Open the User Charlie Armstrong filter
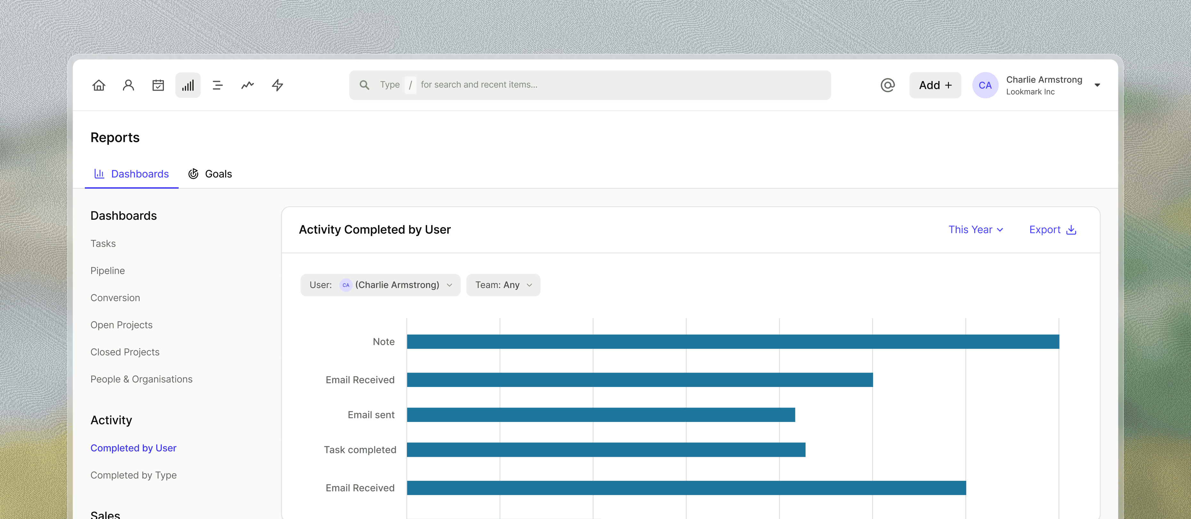 point(380,285)
